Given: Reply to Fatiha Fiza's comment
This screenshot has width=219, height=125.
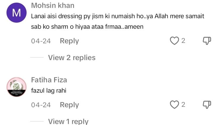Looking at the screenshot, I should point(70,105).
